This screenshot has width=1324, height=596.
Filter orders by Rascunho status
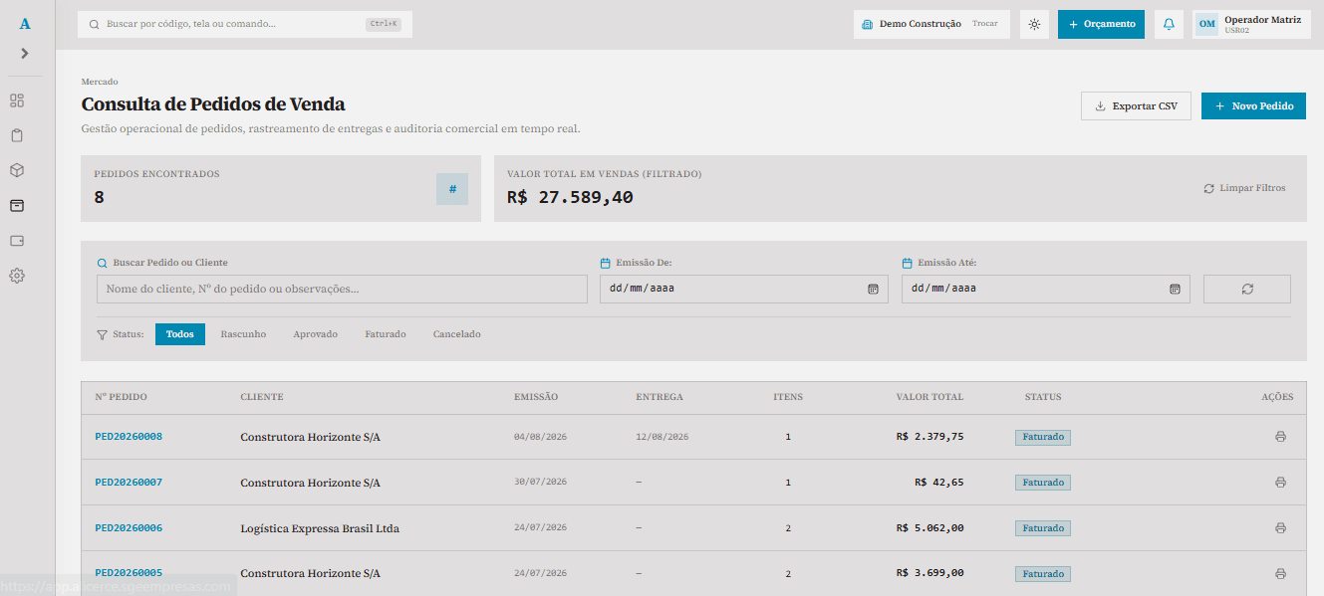click(x=243, y=334)
